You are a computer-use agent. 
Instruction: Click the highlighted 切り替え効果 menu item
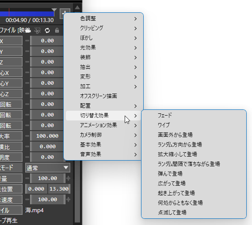[x=103, y=116]
